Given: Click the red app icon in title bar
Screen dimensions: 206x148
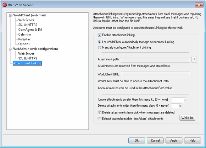Looking at the screenshot, I should pyautogui.click(x=5, y=5).
